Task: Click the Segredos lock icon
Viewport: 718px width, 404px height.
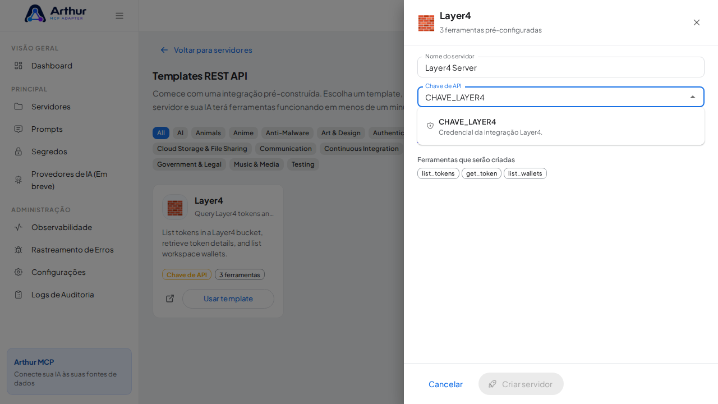Action: (x=19, y=151)
